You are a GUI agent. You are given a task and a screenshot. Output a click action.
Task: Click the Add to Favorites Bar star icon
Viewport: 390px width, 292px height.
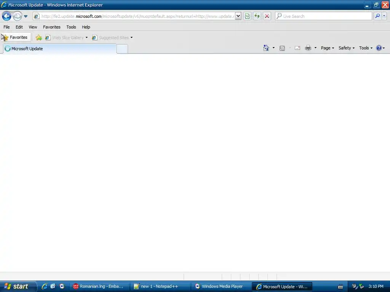pos(39,38)
